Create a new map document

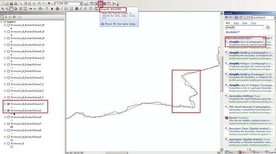[x=3, y=3]
